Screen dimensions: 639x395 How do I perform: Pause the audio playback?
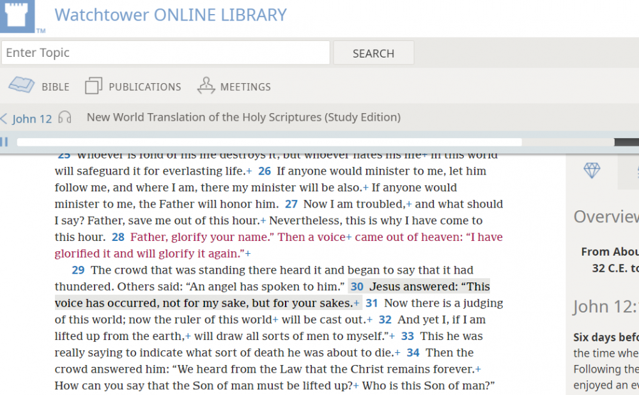(4, 142)
